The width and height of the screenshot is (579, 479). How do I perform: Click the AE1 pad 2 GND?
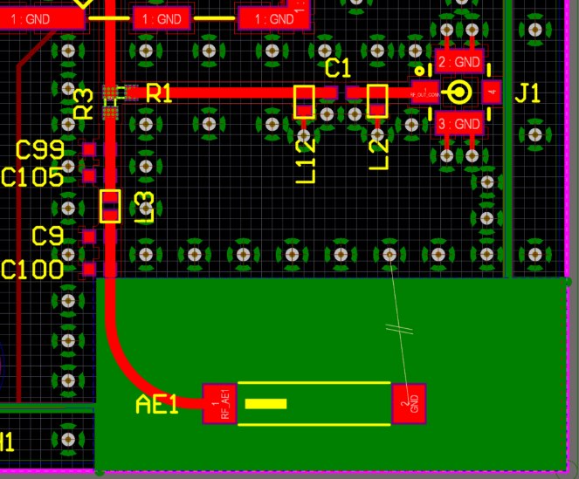tap(409, 403)
